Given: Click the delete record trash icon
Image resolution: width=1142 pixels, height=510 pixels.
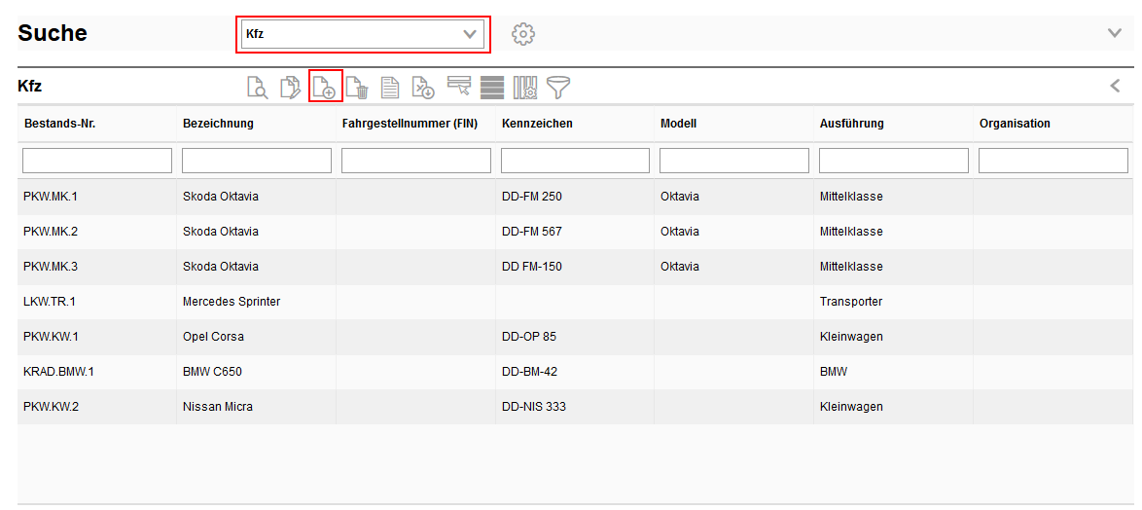Looking at the screenshot, I should click(x=357, y=88).
